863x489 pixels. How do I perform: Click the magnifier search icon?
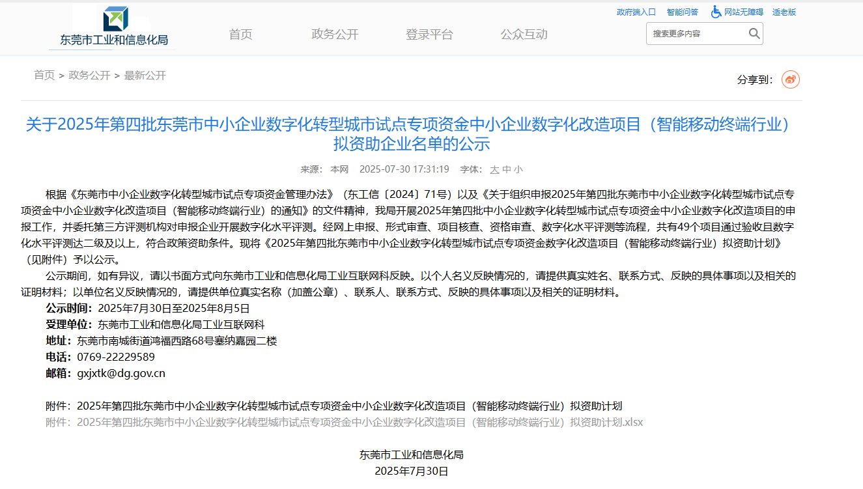(x=754, y=33)
